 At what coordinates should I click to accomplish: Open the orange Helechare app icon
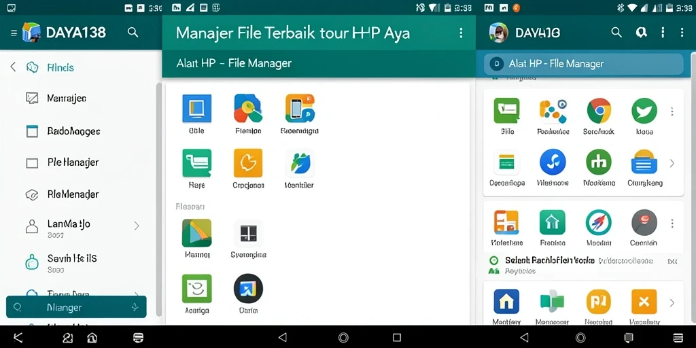click(506, 222)
